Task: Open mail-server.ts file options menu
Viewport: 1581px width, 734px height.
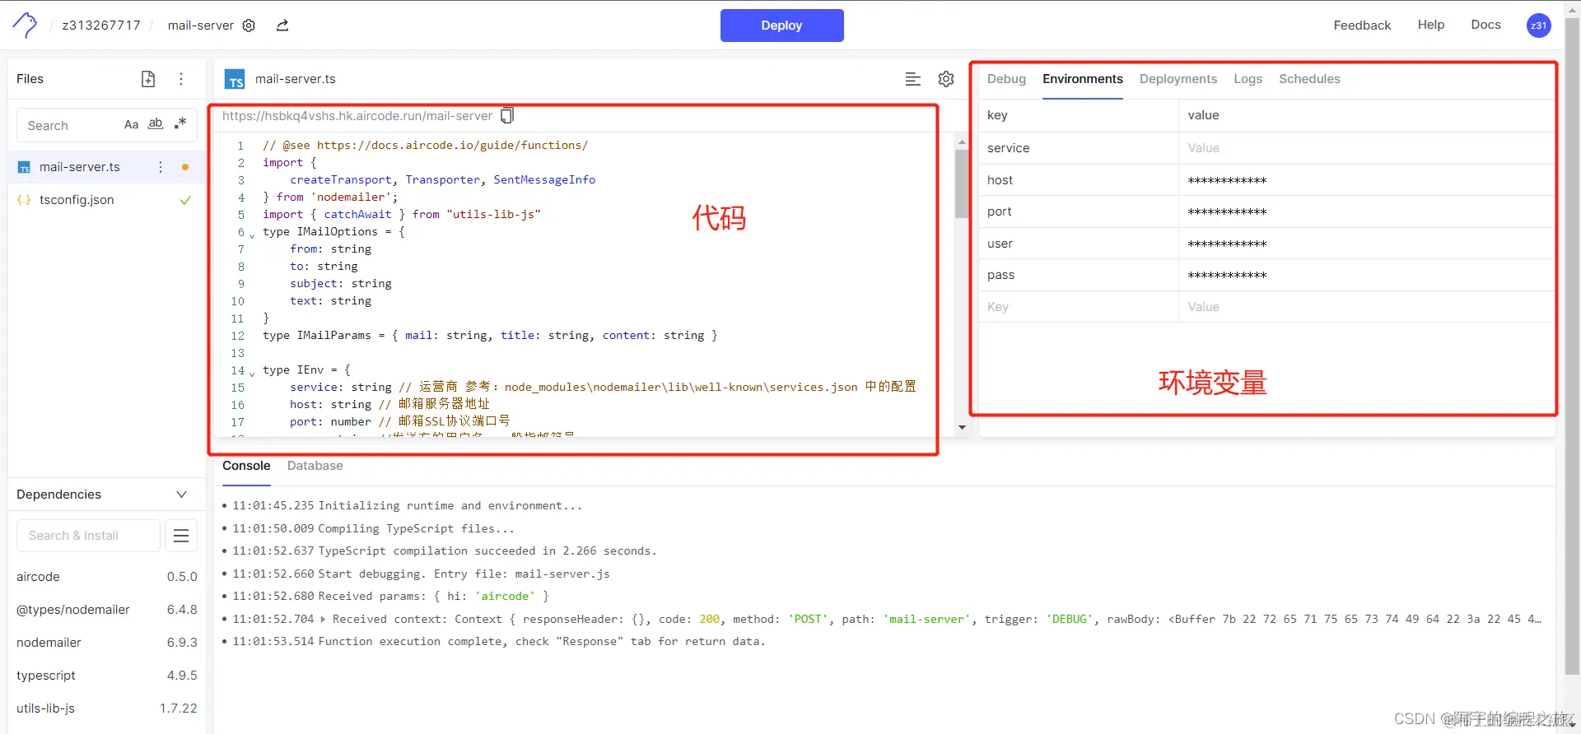Action: [161, 167]
